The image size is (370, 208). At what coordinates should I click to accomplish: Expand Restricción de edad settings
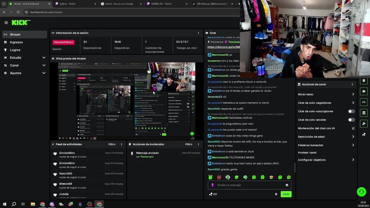coord(353,137)
